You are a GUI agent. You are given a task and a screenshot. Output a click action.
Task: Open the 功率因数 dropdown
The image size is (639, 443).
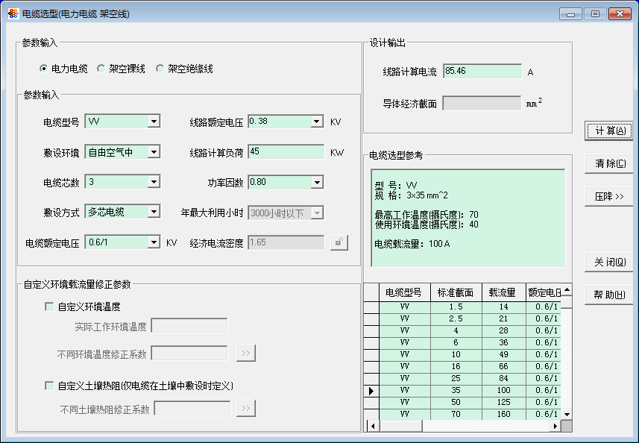click(317, 182)
